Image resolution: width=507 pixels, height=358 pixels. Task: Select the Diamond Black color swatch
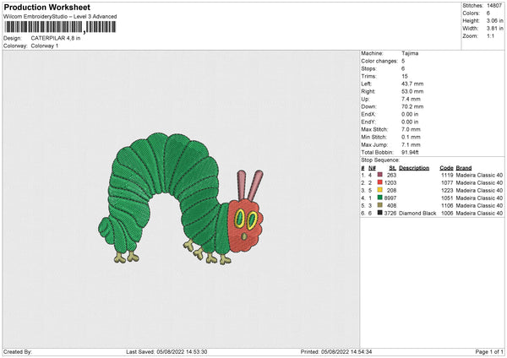click(x=380, y=213)
